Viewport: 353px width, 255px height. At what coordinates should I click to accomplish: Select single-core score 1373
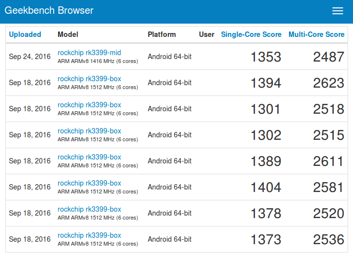(266, 239)
